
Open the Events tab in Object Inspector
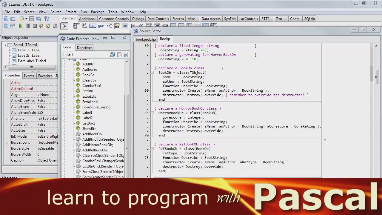[x=29, y=76]
